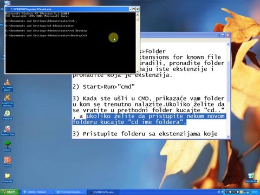The height and width of the screenshot is (195, 260).
Task: Select the Recycle Bin icon
Action: (251, 178)
